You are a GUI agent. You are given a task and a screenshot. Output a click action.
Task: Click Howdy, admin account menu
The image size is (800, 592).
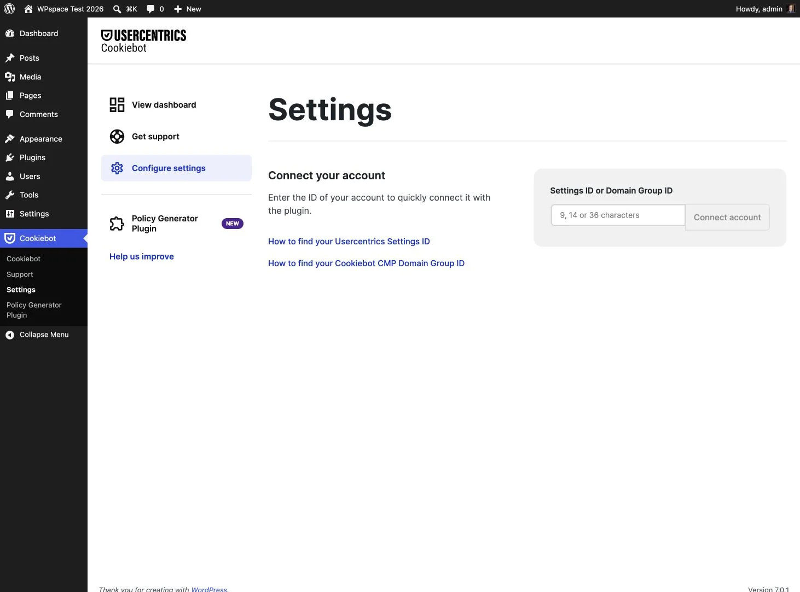coord(765,9)
